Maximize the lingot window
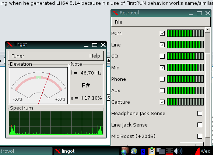 pyautogui.click(x=95, y=45)
